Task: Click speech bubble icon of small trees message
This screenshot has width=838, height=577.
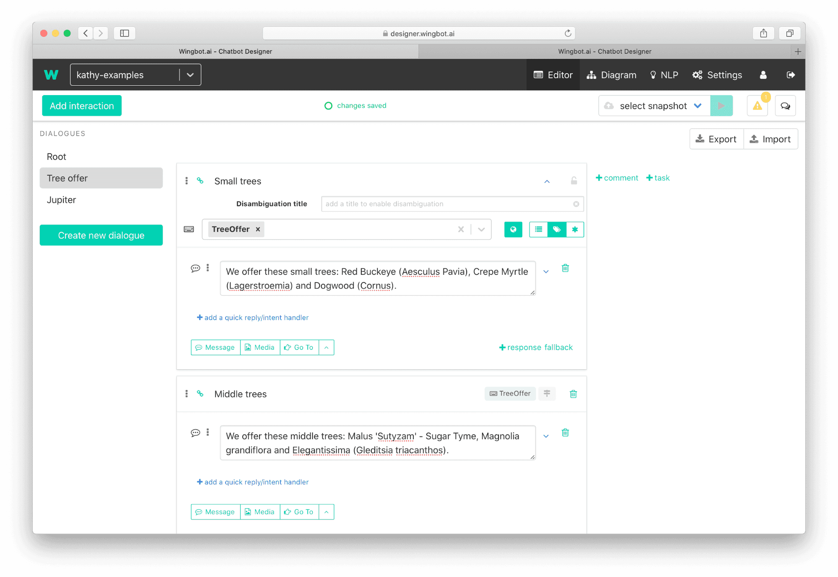Action: [x=195, y=268]
